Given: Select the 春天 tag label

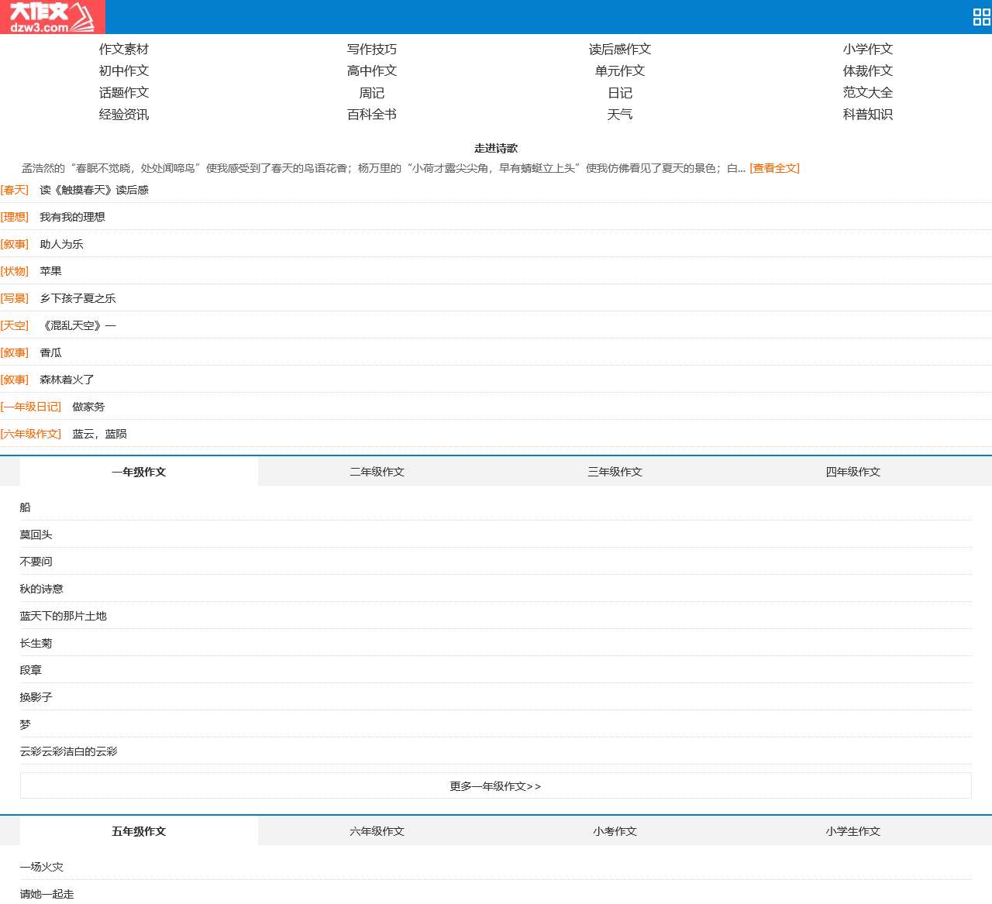Looking at the screenshot, I should tap(15, 190).
